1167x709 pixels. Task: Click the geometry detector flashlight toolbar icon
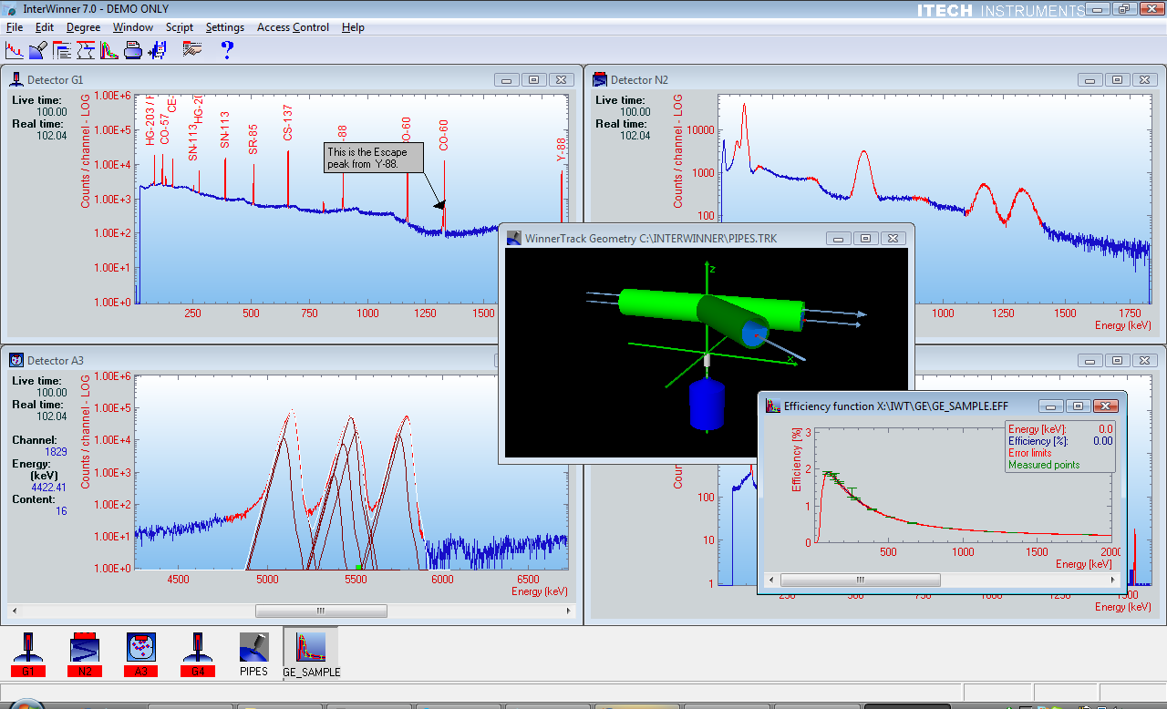click(37, 50)
